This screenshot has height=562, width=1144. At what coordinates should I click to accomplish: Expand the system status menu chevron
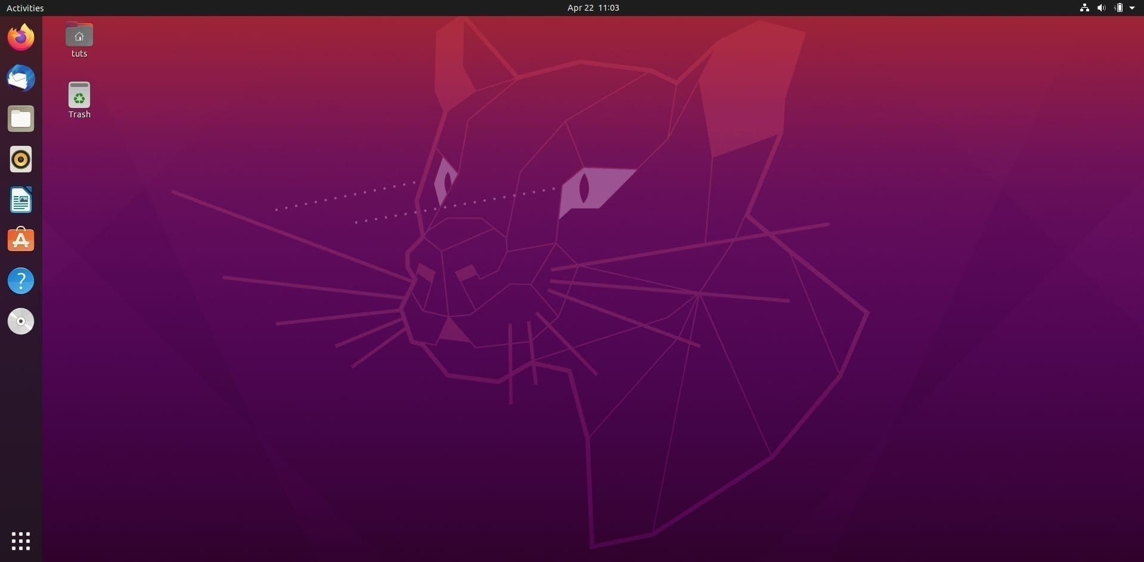coord(1132,8)
